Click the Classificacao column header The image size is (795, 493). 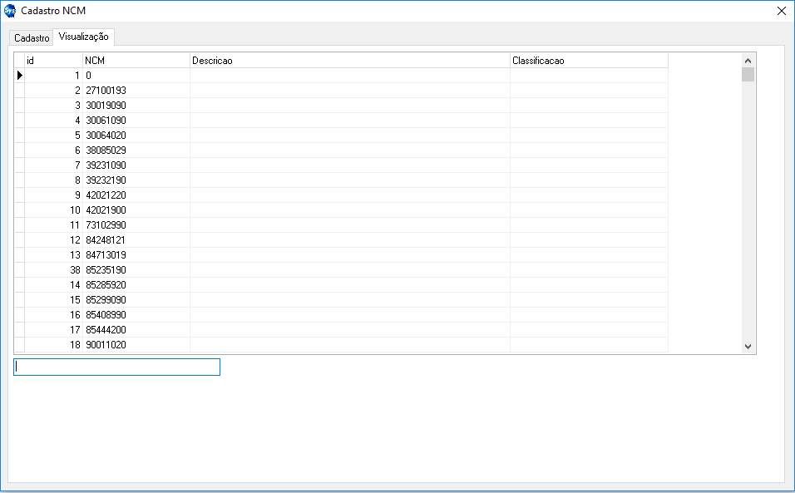point(589,61)
